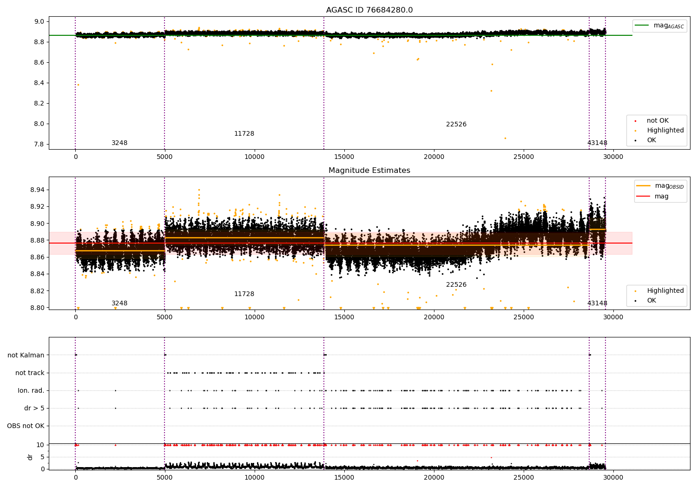Click the 8.94 y-axis tick label
The width and height of the screenshot is (697, 488).
click(38, 190)
